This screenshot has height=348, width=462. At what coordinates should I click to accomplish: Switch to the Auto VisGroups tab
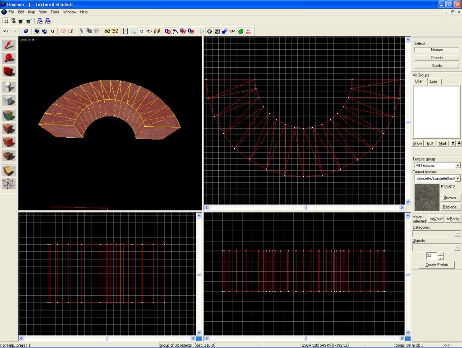click(x=433, y=82)
